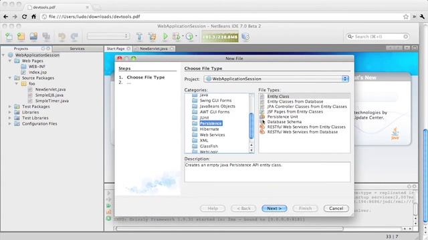Click the Build Project hammer icon
The width and height of the screenshot is (428, 240).
pyautogui.click(x=139, y=37)
